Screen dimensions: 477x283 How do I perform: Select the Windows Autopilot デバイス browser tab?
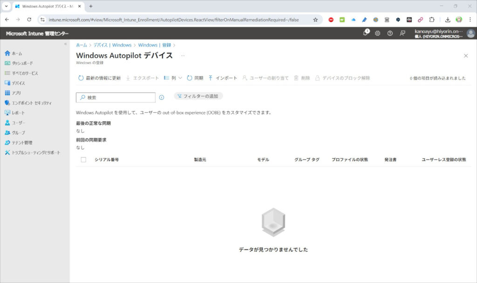[x=48, y=6]
